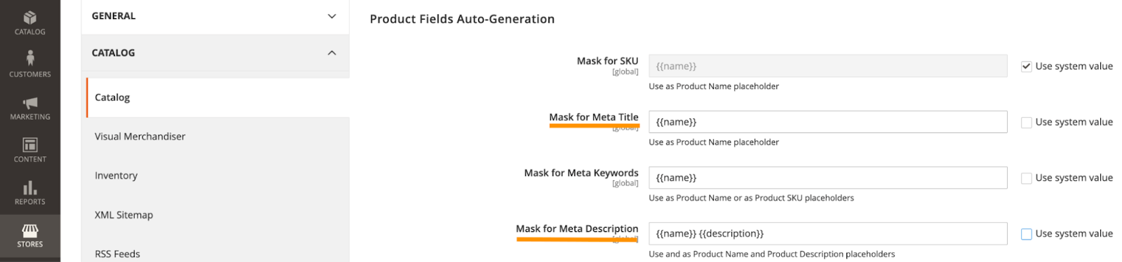Image resolution: width=1122 pixels, height=262 pixels.
Task: Collapse the CATALOG section chevron
Action: pyautogui.click(x=332, y=53)
